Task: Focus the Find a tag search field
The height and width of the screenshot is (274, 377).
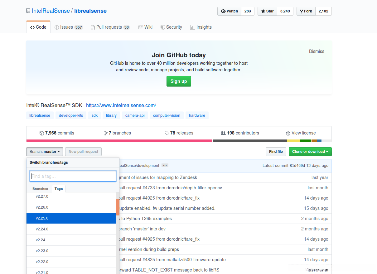Action: point(73,176)
